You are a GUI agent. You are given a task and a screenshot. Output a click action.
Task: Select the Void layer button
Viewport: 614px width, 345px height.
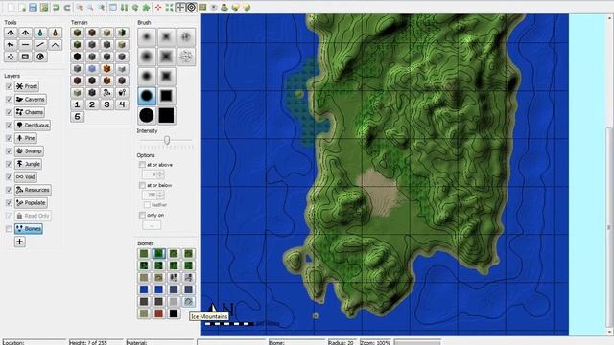[26, 176]
